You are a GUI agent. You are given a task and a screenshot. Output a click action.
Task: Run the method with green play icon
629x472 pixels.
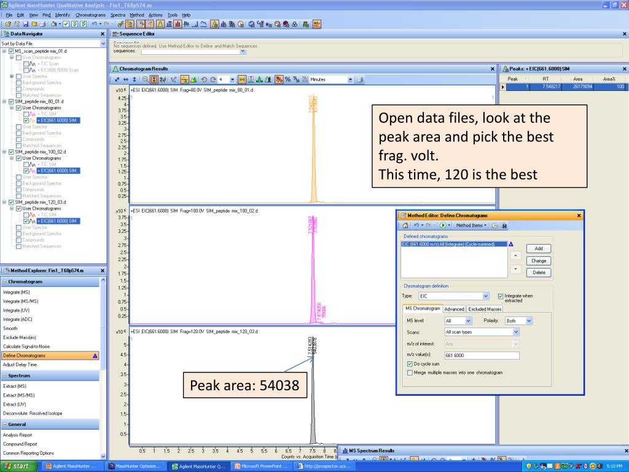(443, 226)
